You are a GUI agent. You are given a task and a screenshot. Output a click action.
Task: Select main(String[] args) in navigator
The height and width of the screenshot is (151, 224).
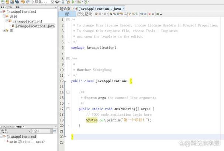point(27,141)
